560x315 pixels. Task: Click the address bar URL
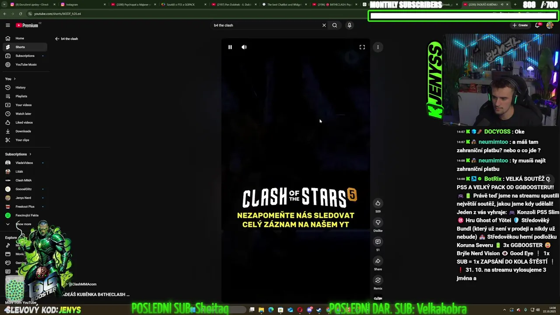click(57, 14)
